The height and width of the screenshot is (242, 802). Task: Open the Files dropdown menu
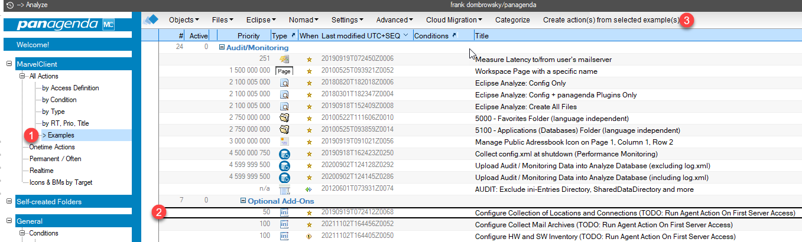pyautogui.click(x=222, y=20)
